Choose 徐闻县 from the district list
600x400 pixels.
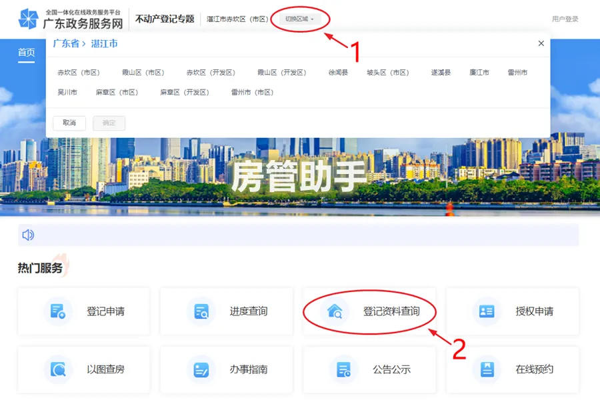[x=338, y=73]
